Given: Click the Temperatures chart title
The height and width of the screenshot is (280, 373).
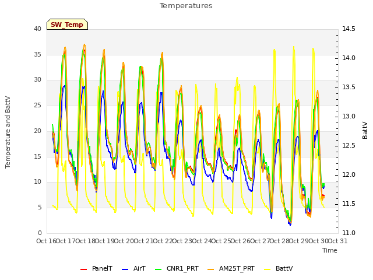Looking at the screenshot, I should coord(186,6).
